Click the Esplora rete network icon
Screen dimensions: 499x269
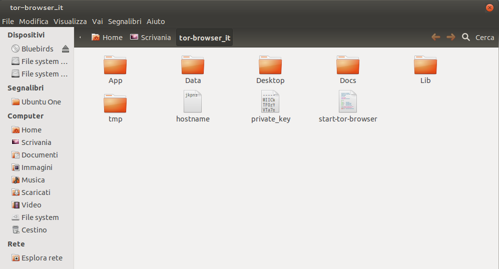(16, 258)
